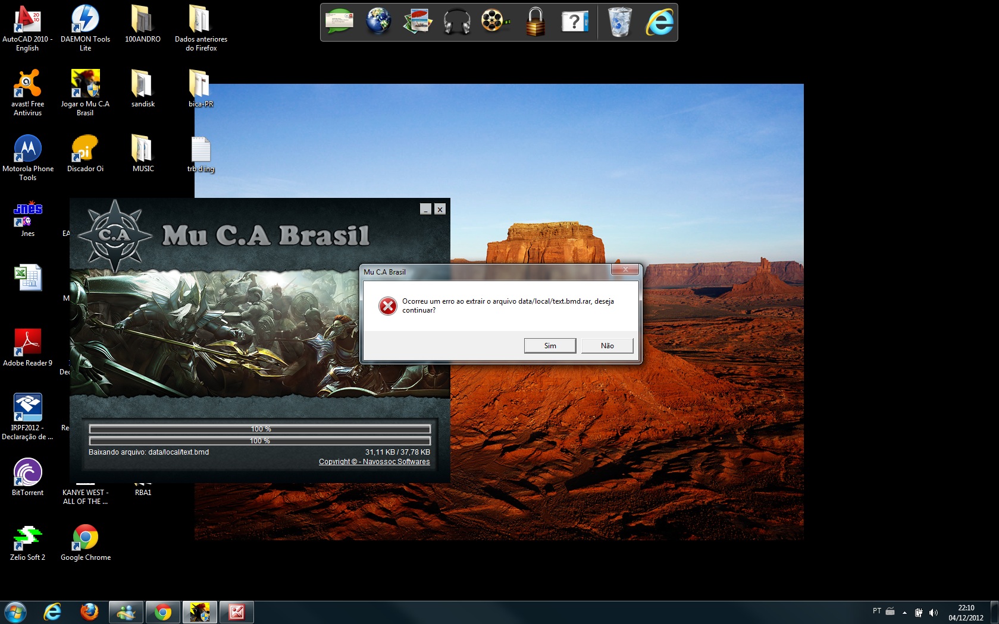Screen dimensions: 999x624
Task: Click the headphones icon in top dock
Action: pyautogui.click(x=456, y=23)
